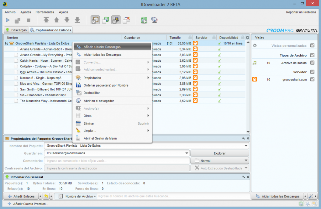Open Vistas personalizadas settings gear
This screenshot has height=209, width=321.
[255, 45]
